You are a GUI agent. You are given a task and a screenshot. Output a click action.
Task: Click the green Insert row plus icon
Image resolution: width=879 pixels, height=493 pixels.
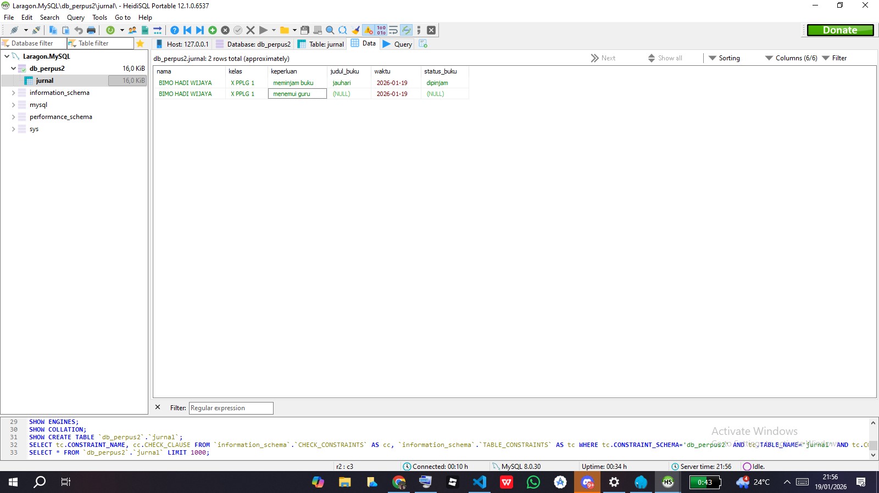coord(213,30)
